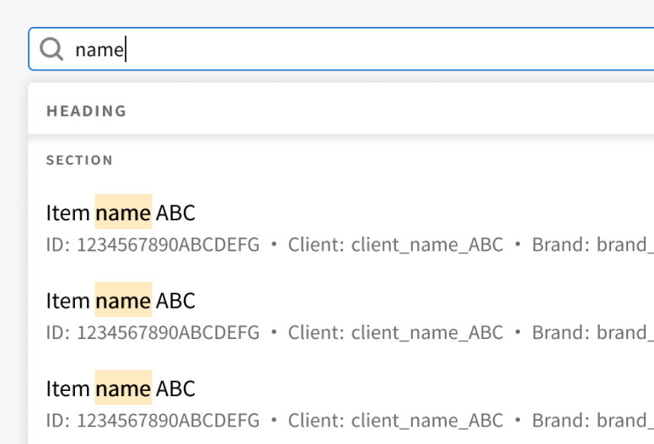
Task: Click the ID number under the first result
Action: tap(168, 245)
